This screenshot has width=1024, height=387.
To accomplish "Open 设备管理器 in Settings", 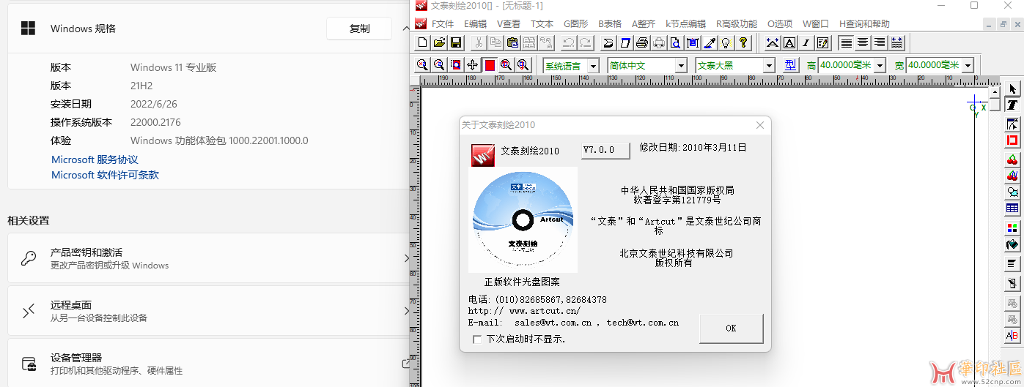I will tap(208, 364).
